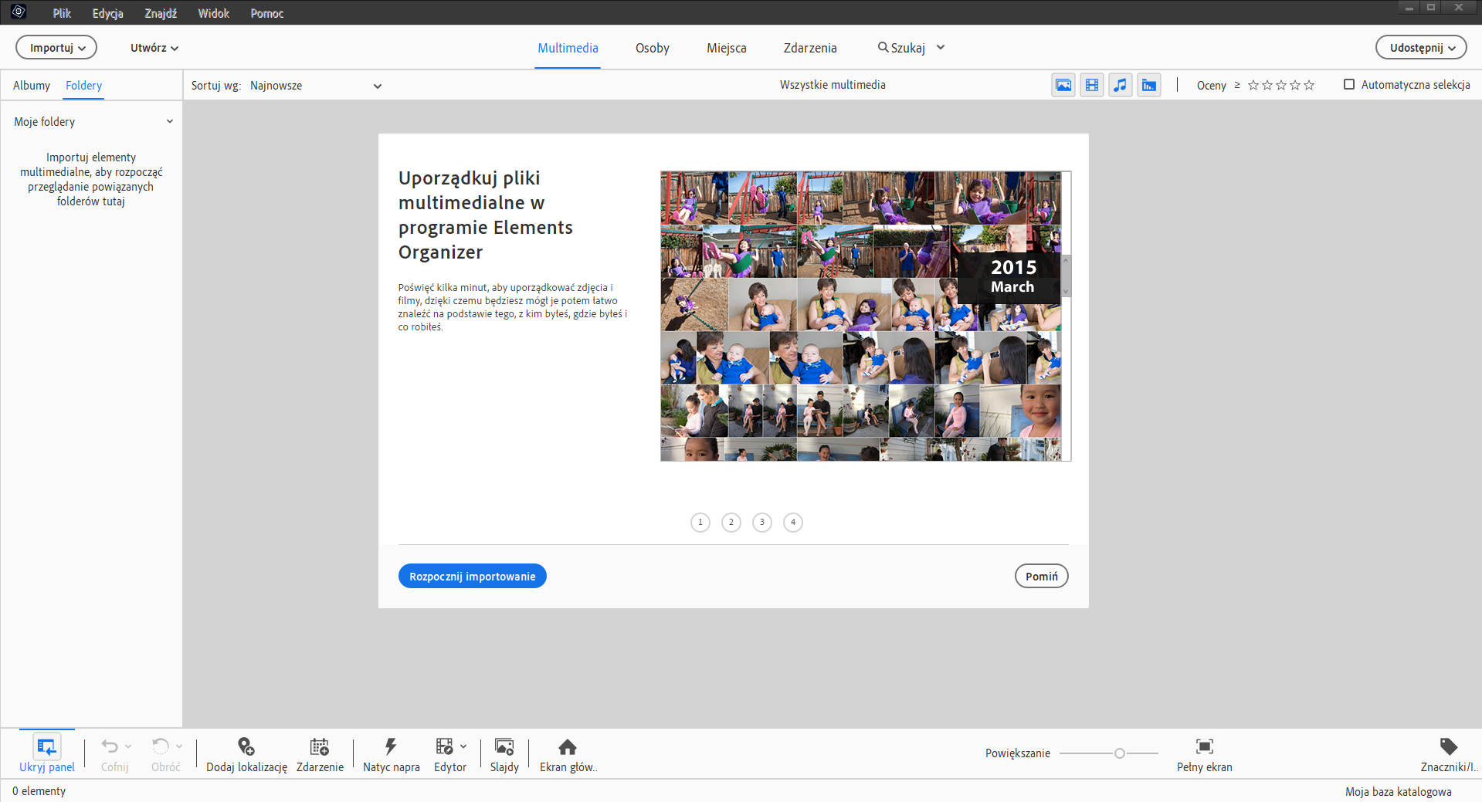This screenshot has height=802, width=1482.
Task: Open the Sortuj wg Najnowsze dropdown
Action: (316, 86)
